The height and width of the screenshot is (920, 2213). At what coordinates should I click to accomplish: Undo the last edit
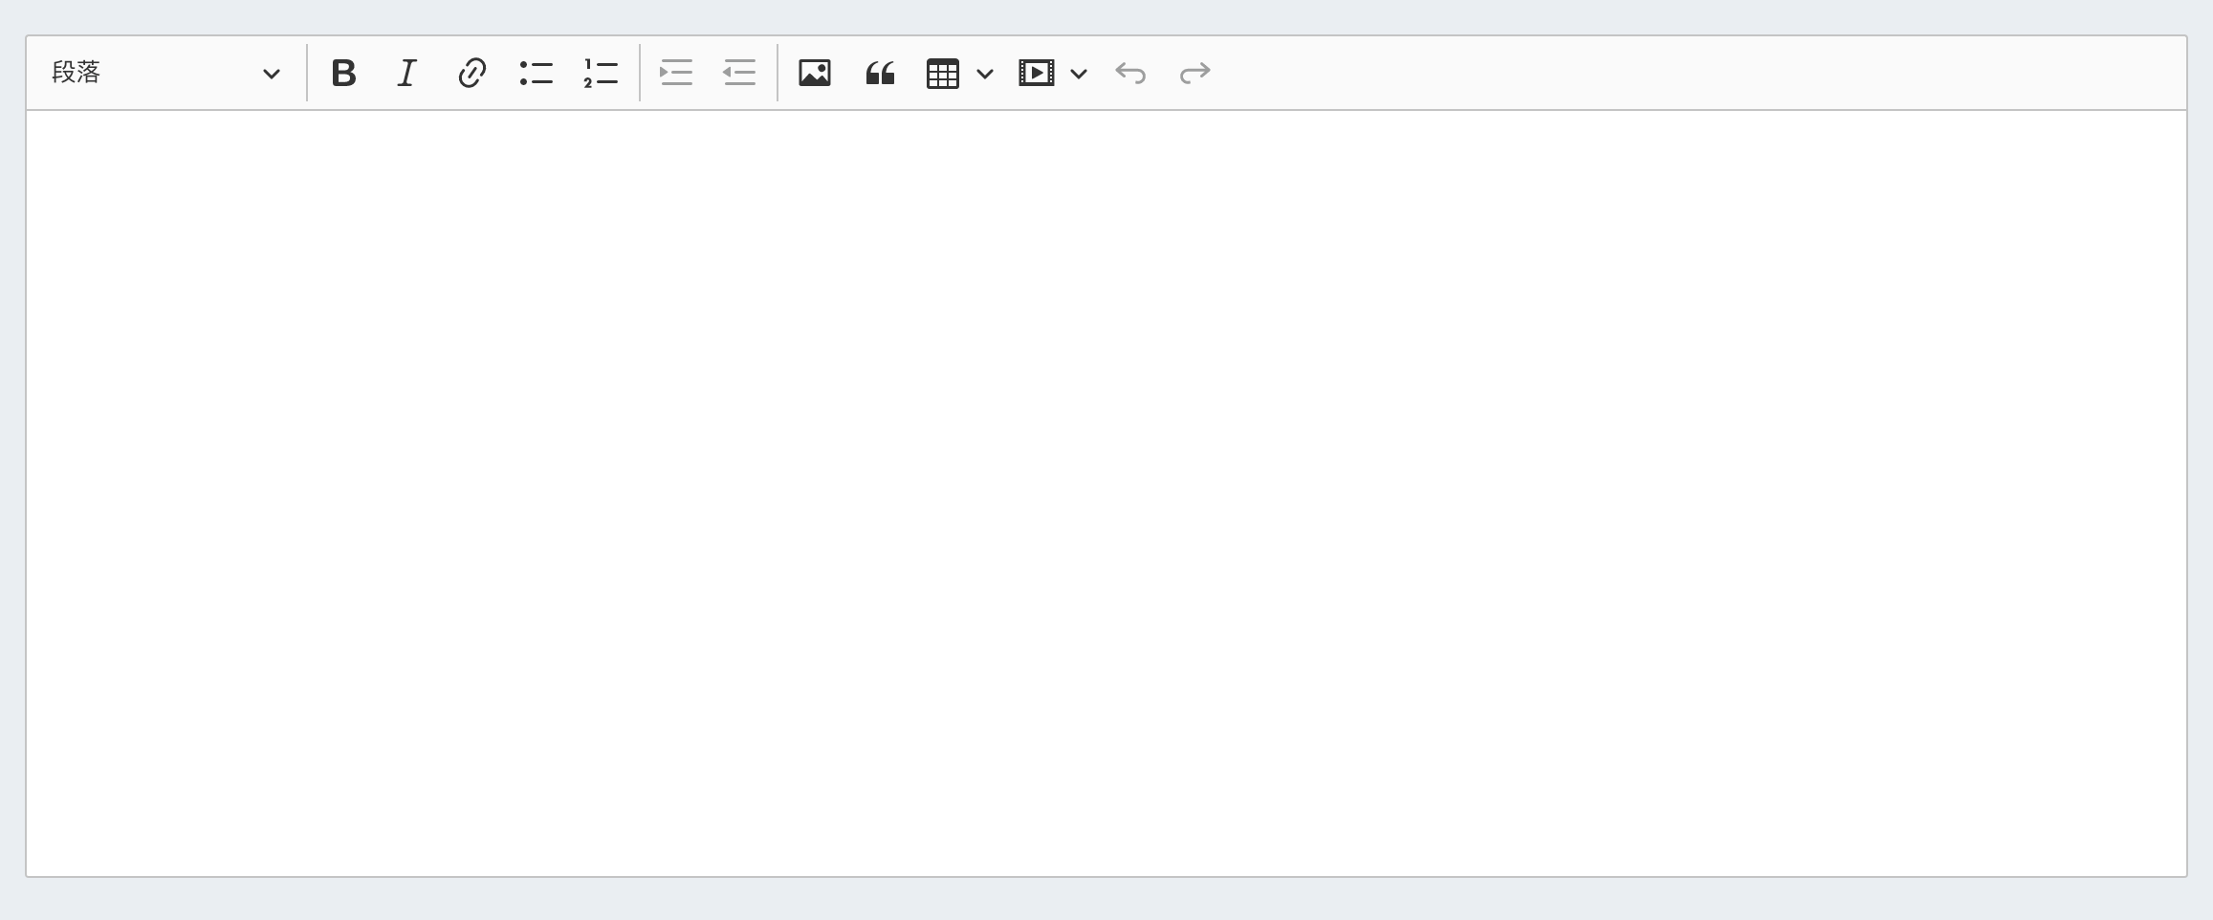[x=1130, y=73]
